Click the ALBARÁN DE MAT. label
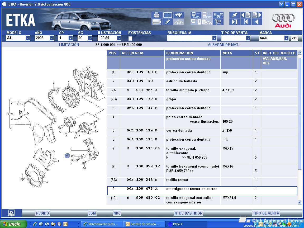 pyautogui.click(x=224, y=45)
